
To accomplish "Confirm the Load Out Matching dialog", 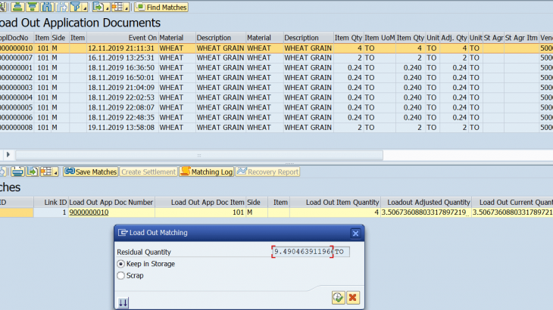I will [338, 298].
